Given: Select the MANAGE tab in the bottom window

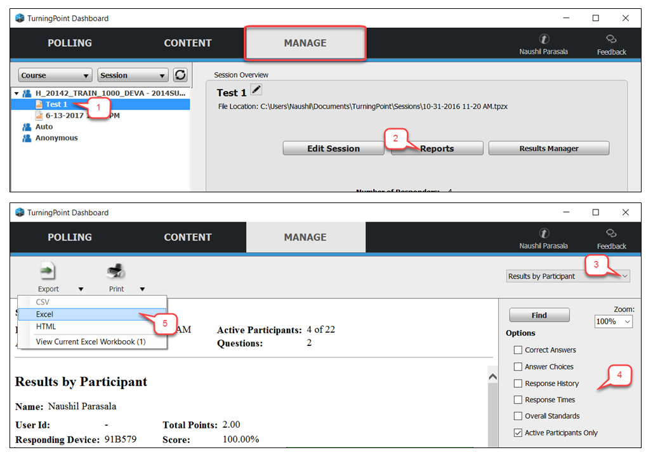Looking at the screenshot, I should (x=305, y=237).
